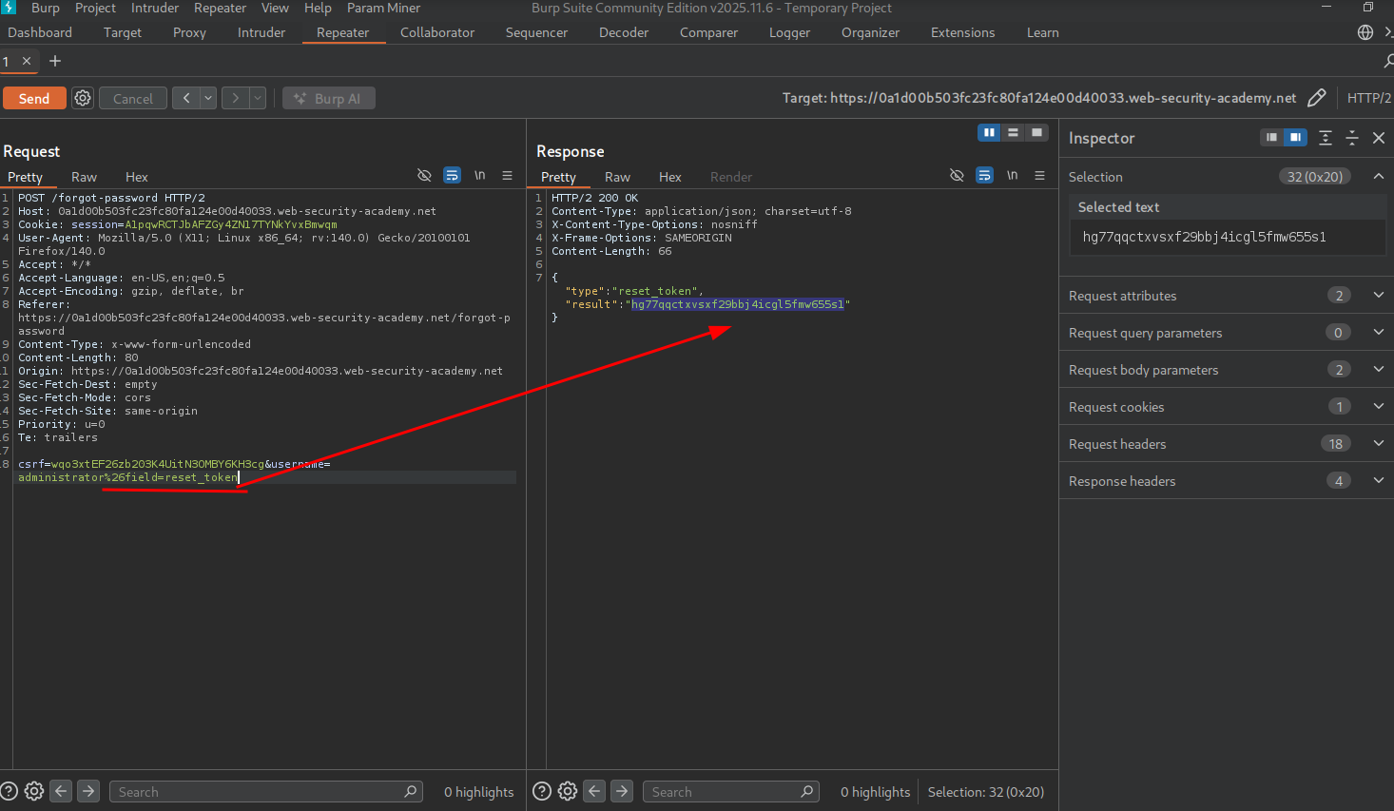Jump to previous match in Request search
The height and width of the screenshot is (811, 1394).
[x=62, y=791]
